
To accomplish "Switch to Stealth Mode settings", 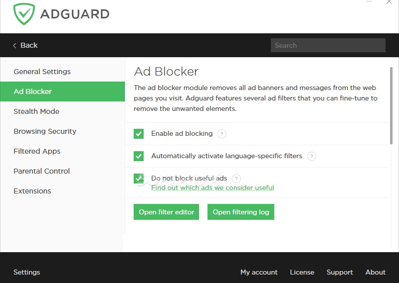I will [62, 111].
